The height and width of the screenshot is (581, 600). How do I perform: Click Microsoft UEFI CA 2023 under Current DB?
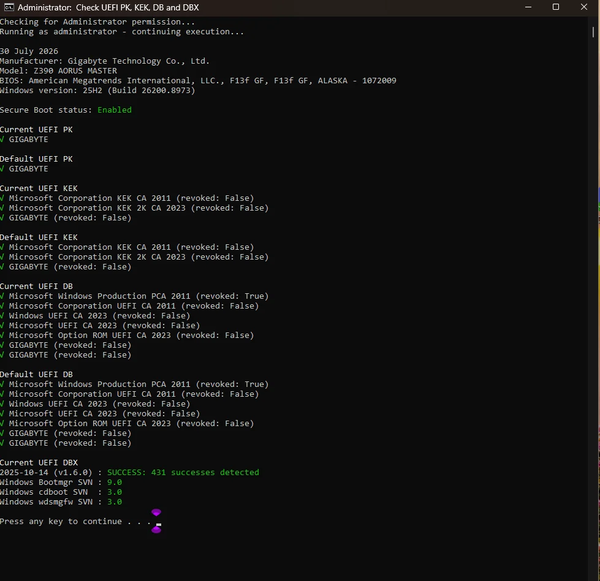[x=104, y=326]
